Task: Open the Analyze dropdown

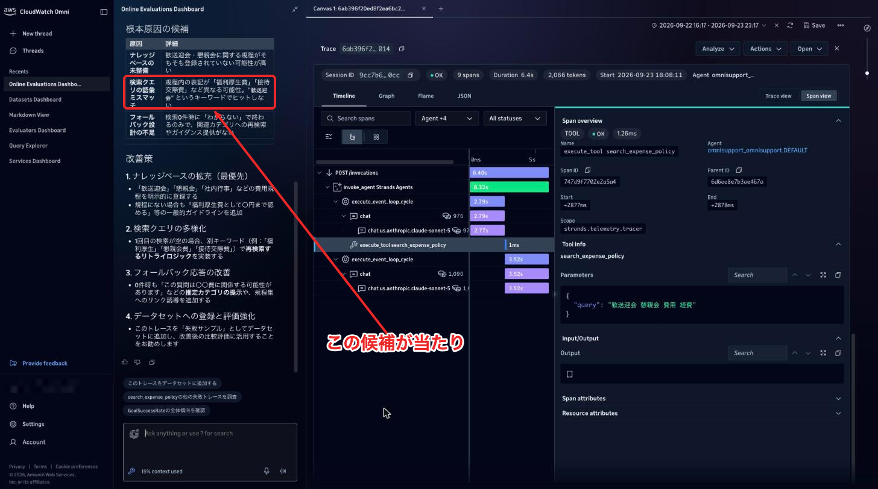Action: click(x=718, y=49)
